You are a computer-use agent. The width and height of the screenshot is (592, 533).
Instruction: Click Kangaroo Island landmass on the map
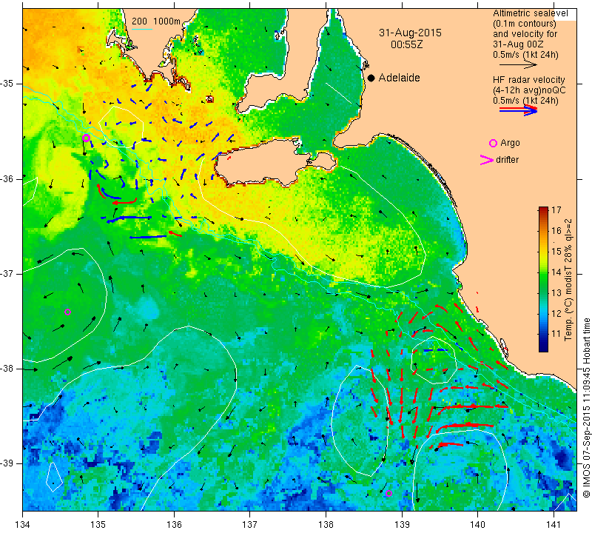264,164
